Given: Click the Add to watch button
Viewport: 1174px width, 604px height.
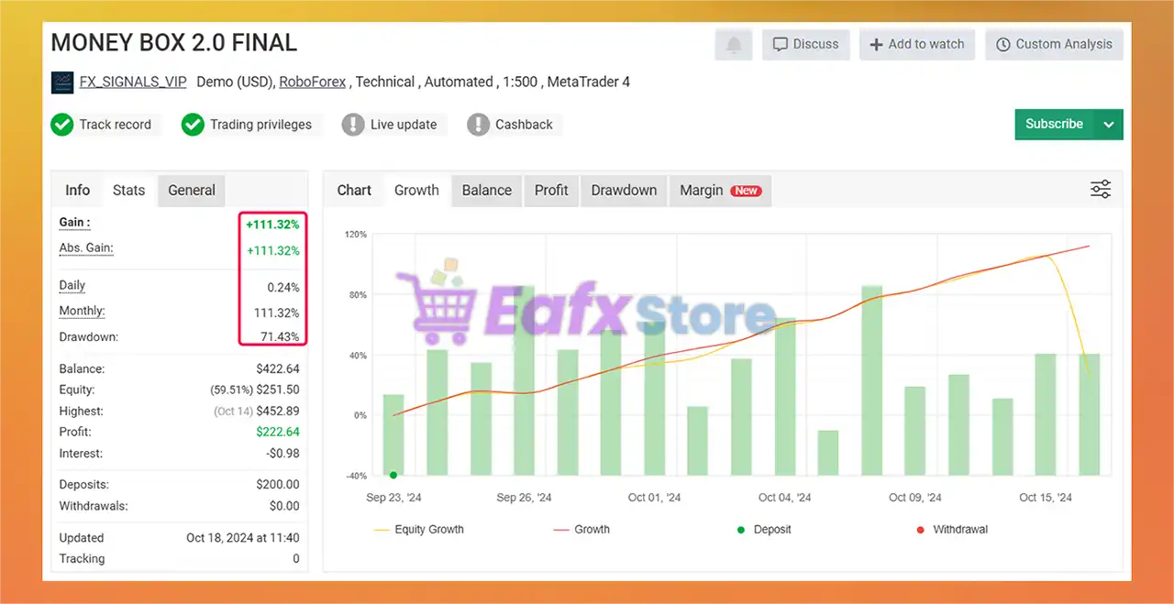Looking at the screenshot, I should (x=917, y=44).
